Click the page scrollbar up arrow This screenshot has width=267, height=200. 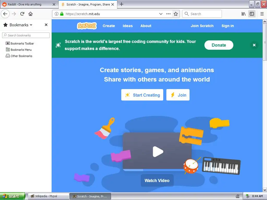265,21
